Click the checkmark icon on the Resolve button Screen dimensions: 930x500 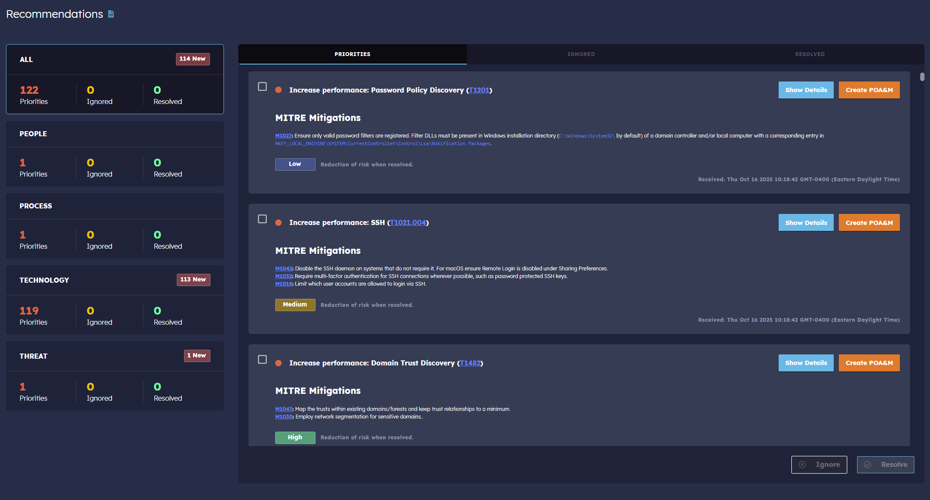click(868, 464)
